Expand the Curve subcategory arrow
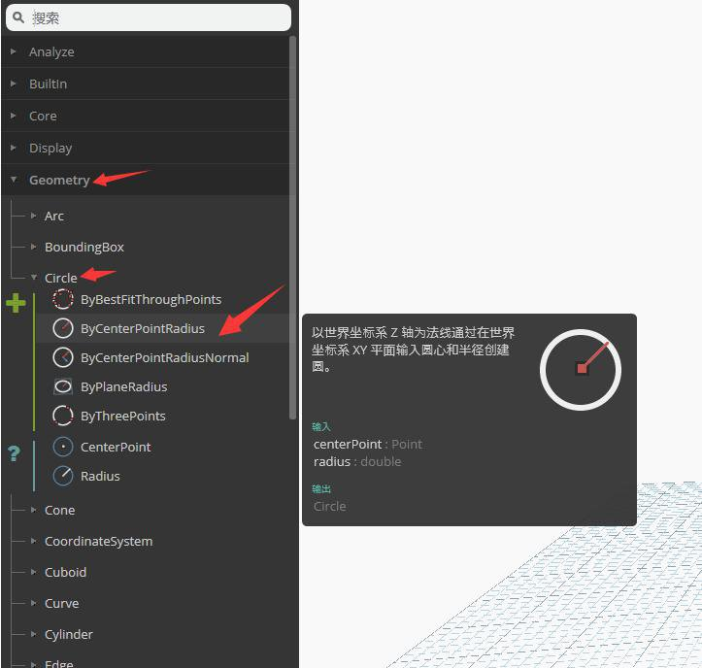 coord(34,603)
